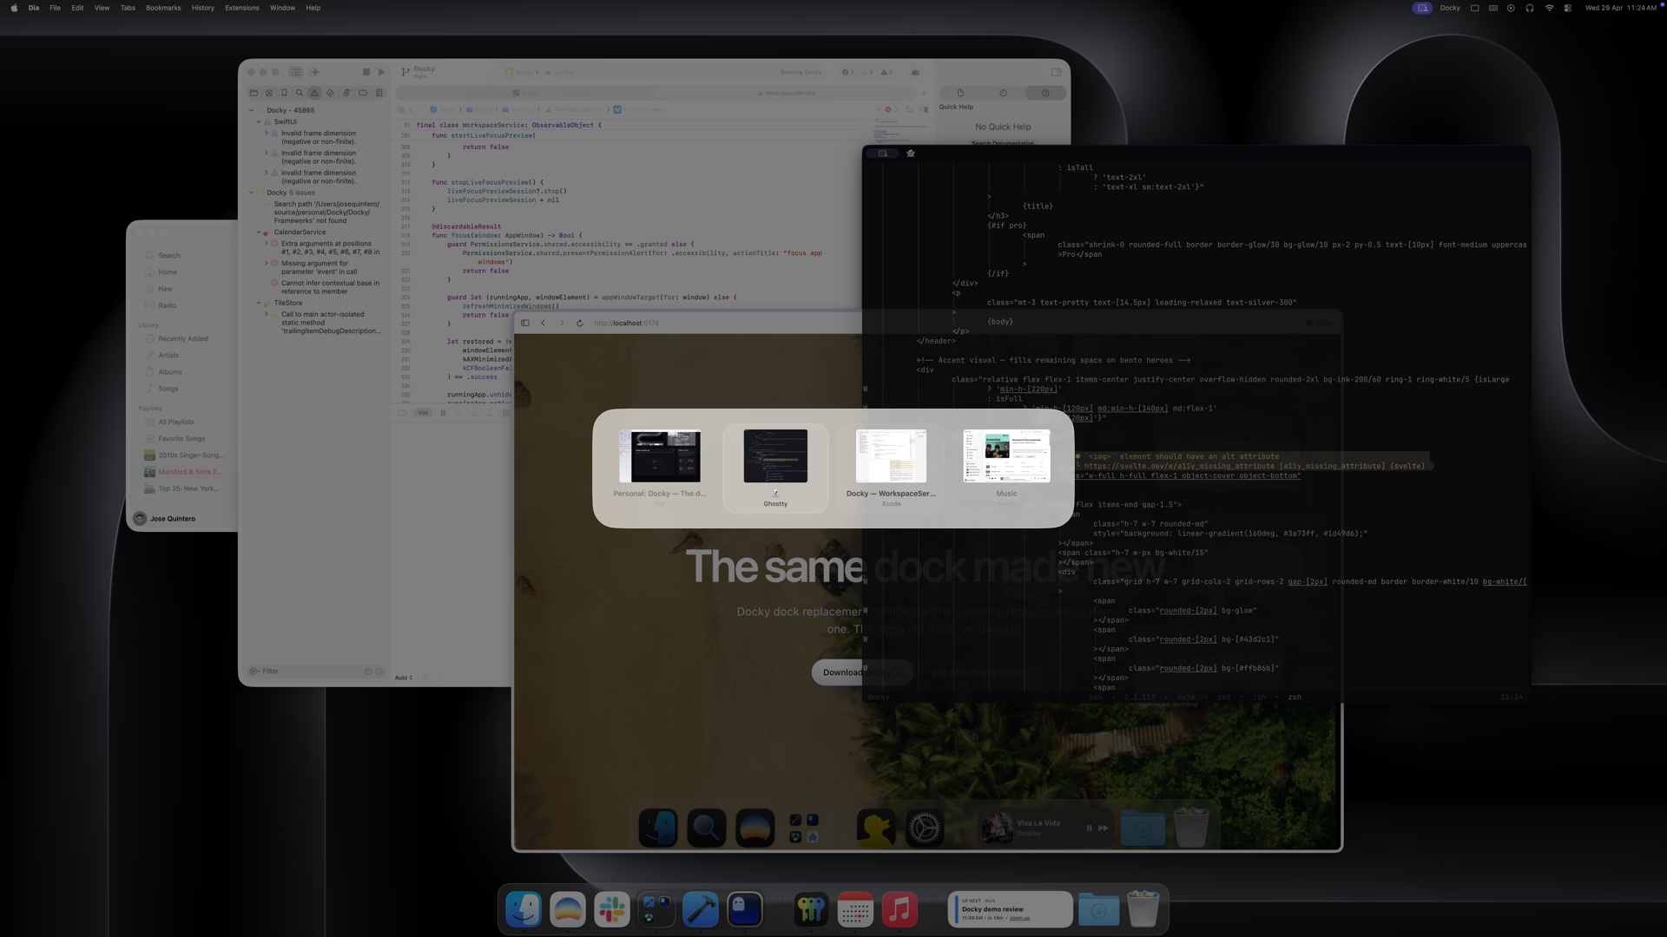This screenshot has width=1667, height=937.
Task: Collapse the Docky 5 issues group
Action: pyautogui.click(x=252, y=193)
